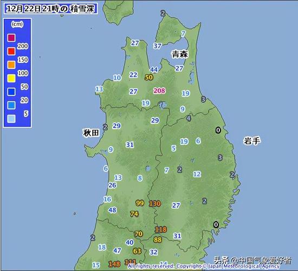Image resolution: width=298 pixels, height=271 pixels.
Task: Select the '37' reading on the map
Action: pyautogui.click(x=157, y=46)
